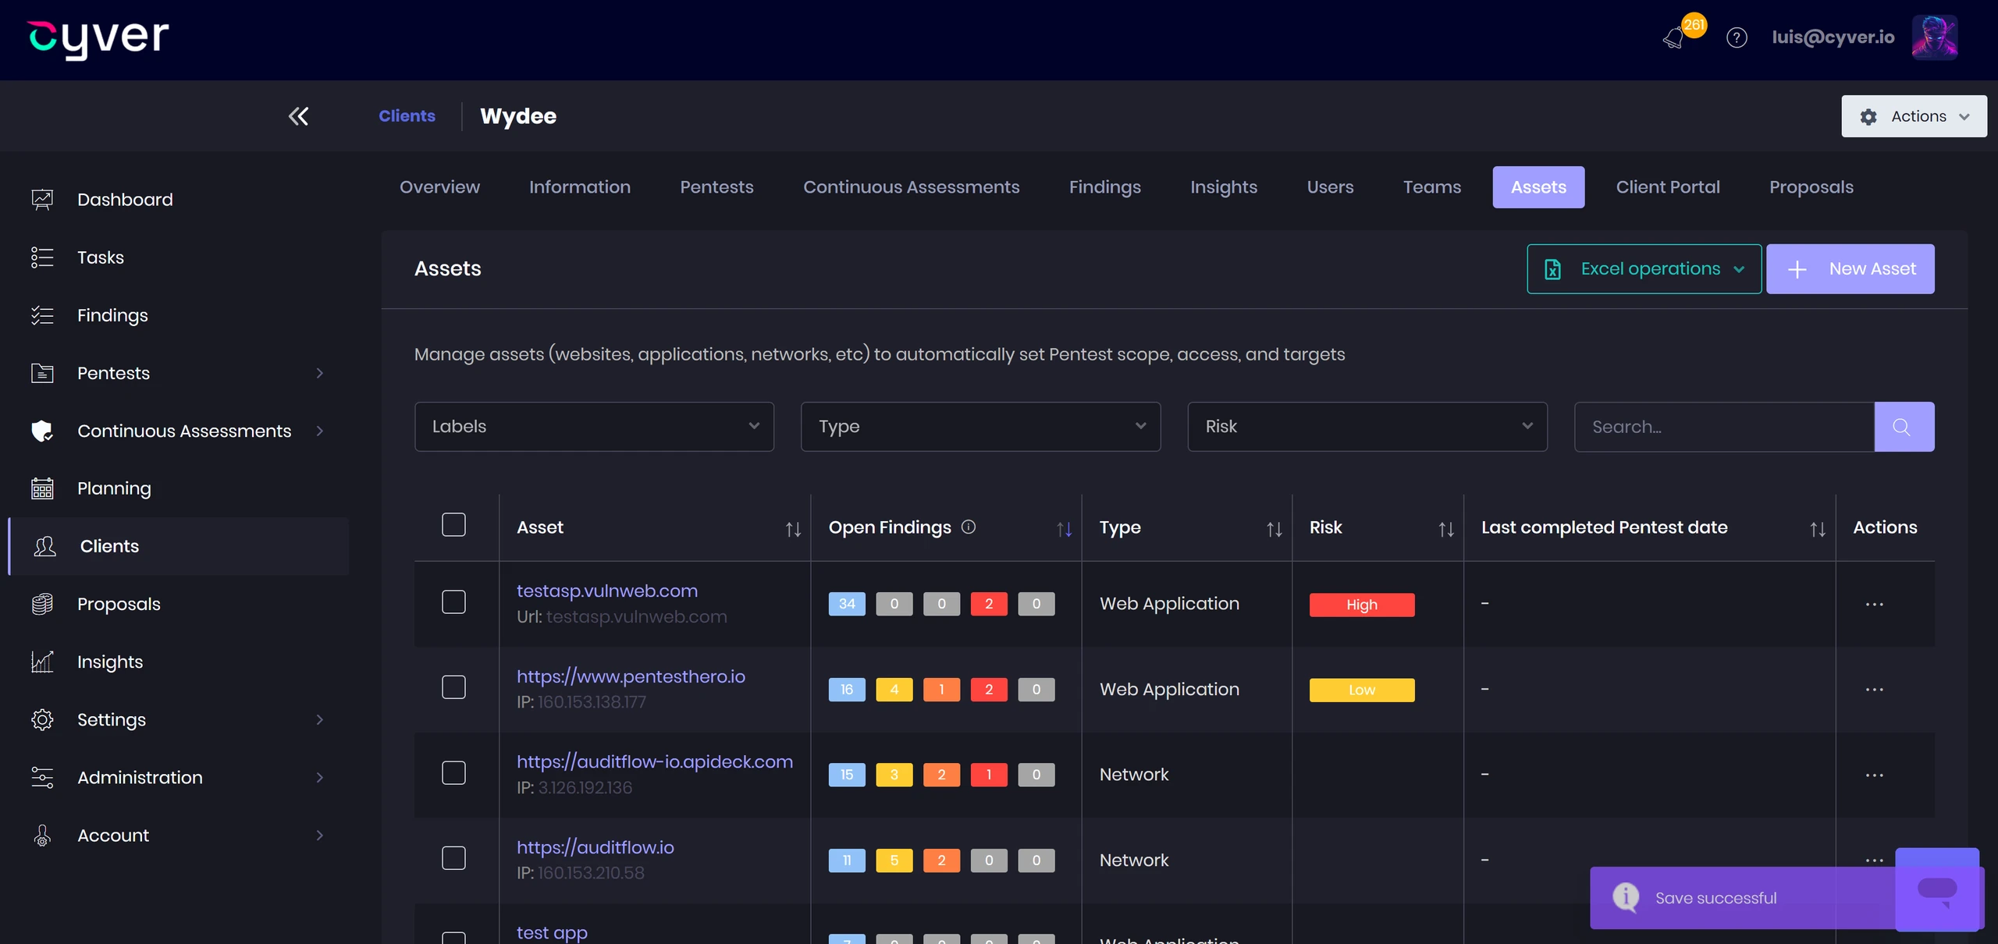Click the High risk badge
The image size is (1998, 944).
coord(1362,605)
